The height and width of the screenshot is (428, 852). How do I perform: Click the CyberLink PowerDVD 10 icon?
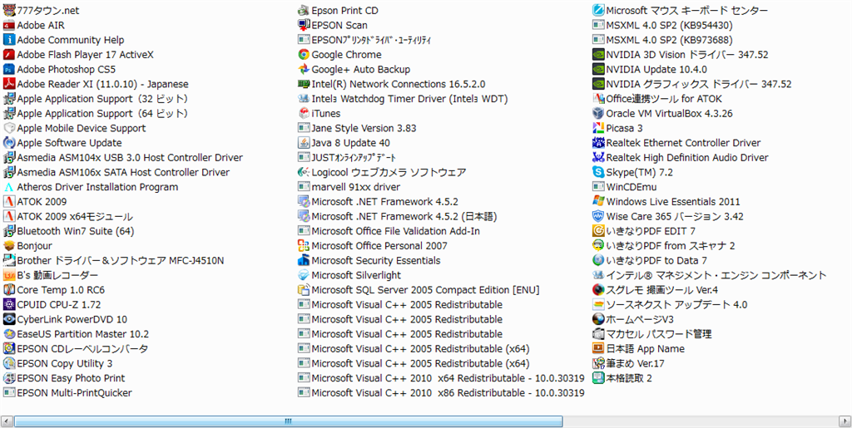point(8,319)
